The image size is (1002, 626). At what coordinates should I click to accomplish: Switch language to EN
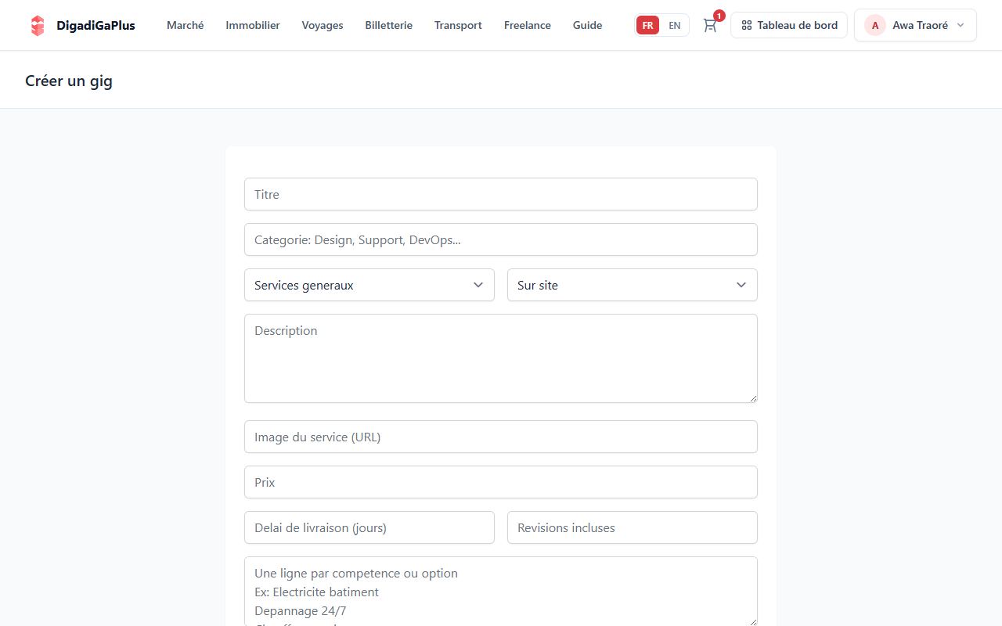674,25
